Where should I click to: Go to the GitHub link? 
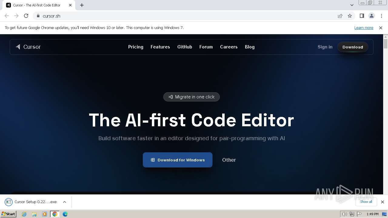[185, 47]
